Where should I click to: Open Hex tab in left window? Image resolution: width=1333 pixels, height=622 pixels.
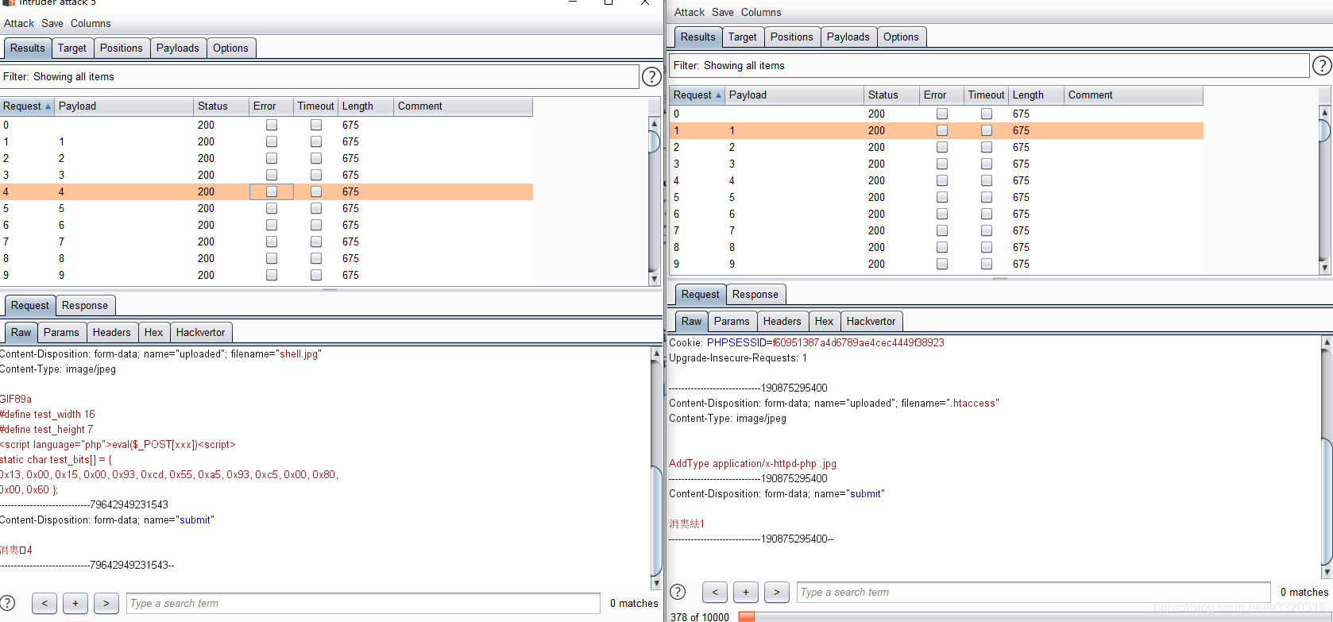click(x=154, y=332)
